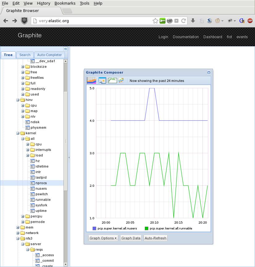Reload the page with refresh icon
This screenshot has width=255, height=267.
click(x=183, y=21)
